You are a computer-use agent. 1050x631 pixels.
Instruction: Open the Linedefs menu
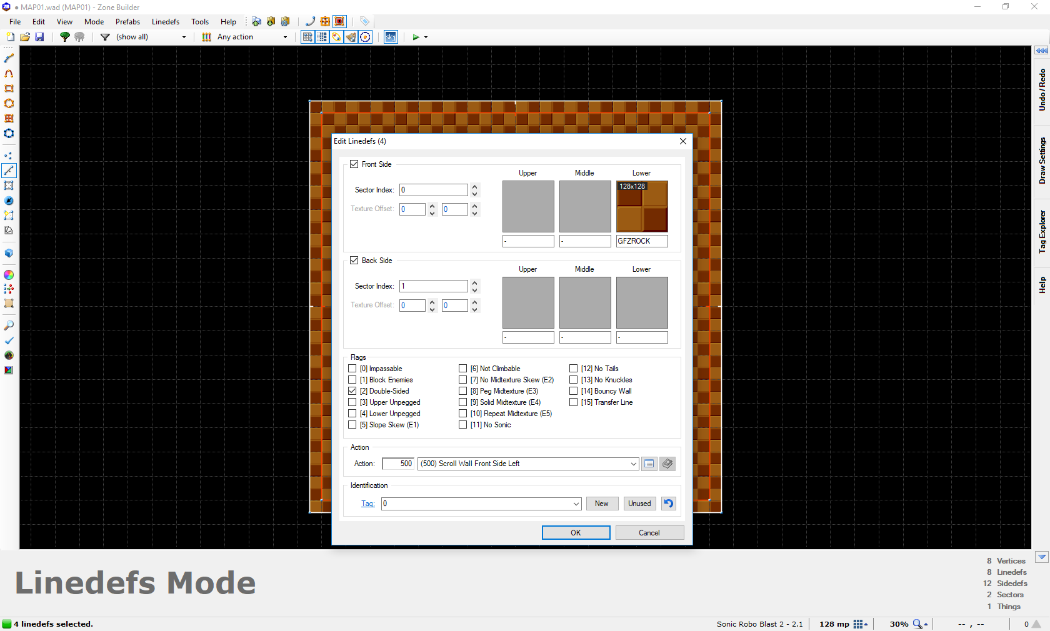166,21
